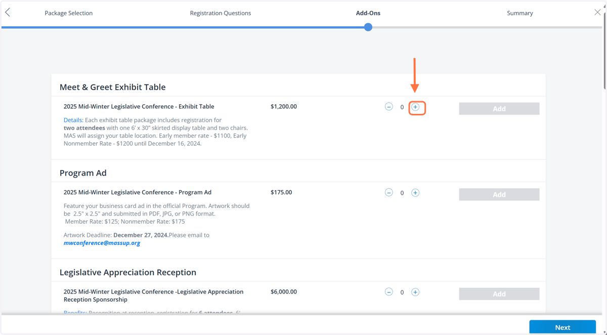
Task: Select the $6,000.00 price text
Action: [284, 292]
